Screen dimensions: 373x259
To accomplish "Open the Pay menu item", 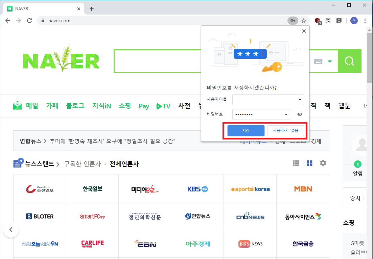I will (x=144, y=106).
